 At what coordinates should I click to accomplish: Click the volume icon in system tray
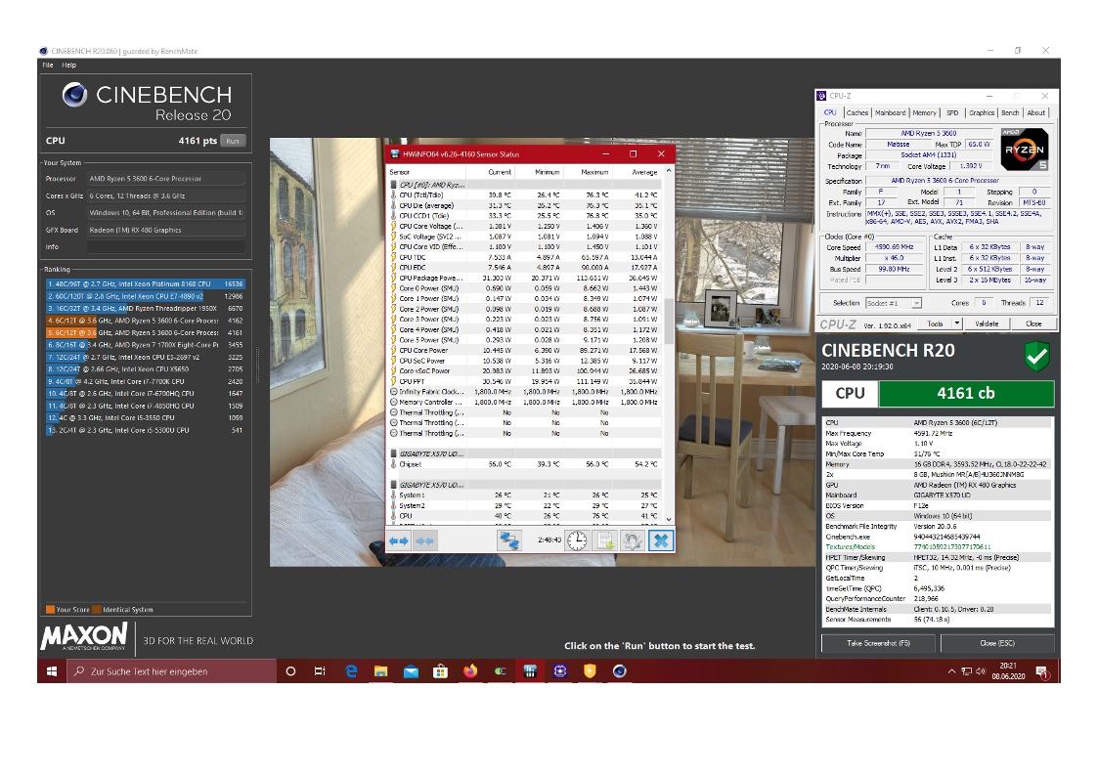[981, 671]
